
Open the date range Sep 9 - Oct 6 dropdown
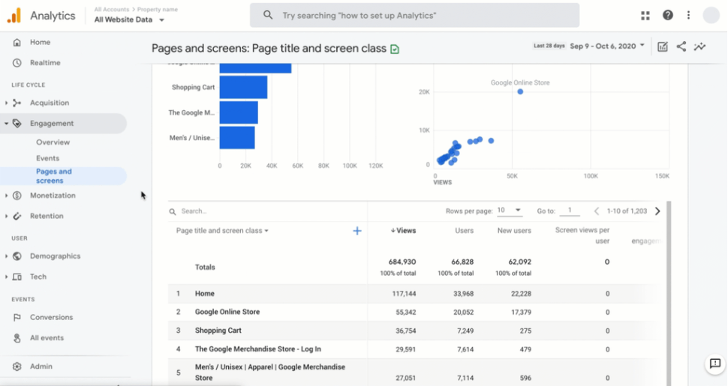607,46
